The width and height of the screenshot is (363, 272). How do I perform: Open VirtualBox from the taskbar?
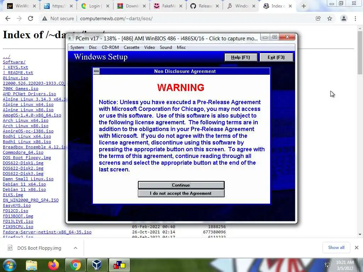pos(97,265)
